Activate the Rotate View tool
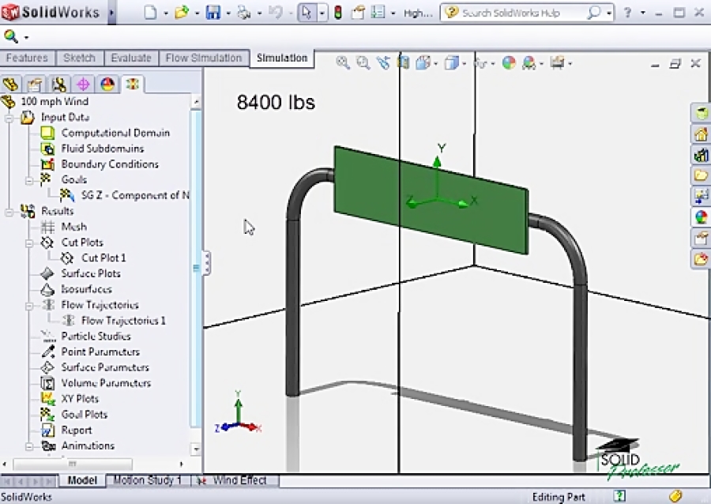The height and width of the screenshot is (504, 711). [x=382, y=63]
